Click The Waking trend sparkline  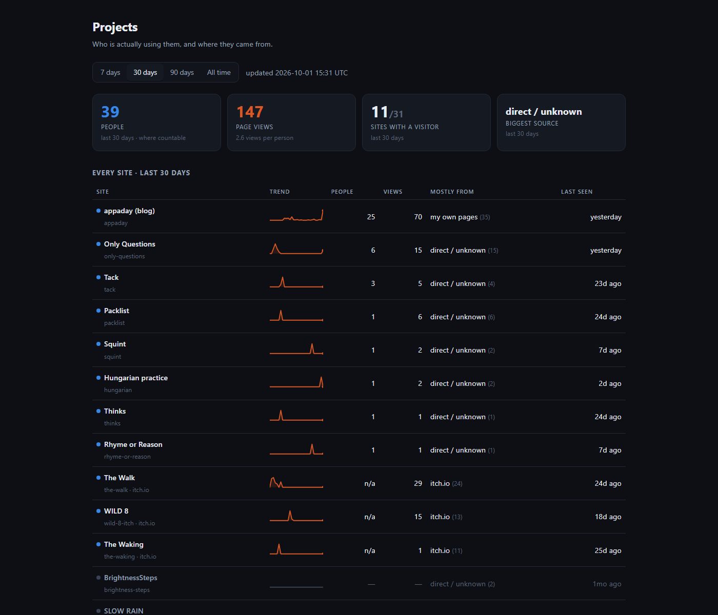click(296, 549)
